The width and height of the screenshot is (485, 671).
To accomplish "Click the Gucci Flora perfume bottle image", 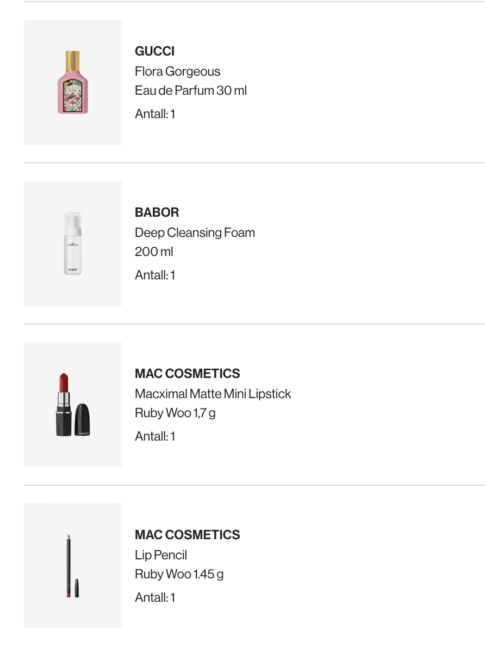I will (x=73, y=82).
